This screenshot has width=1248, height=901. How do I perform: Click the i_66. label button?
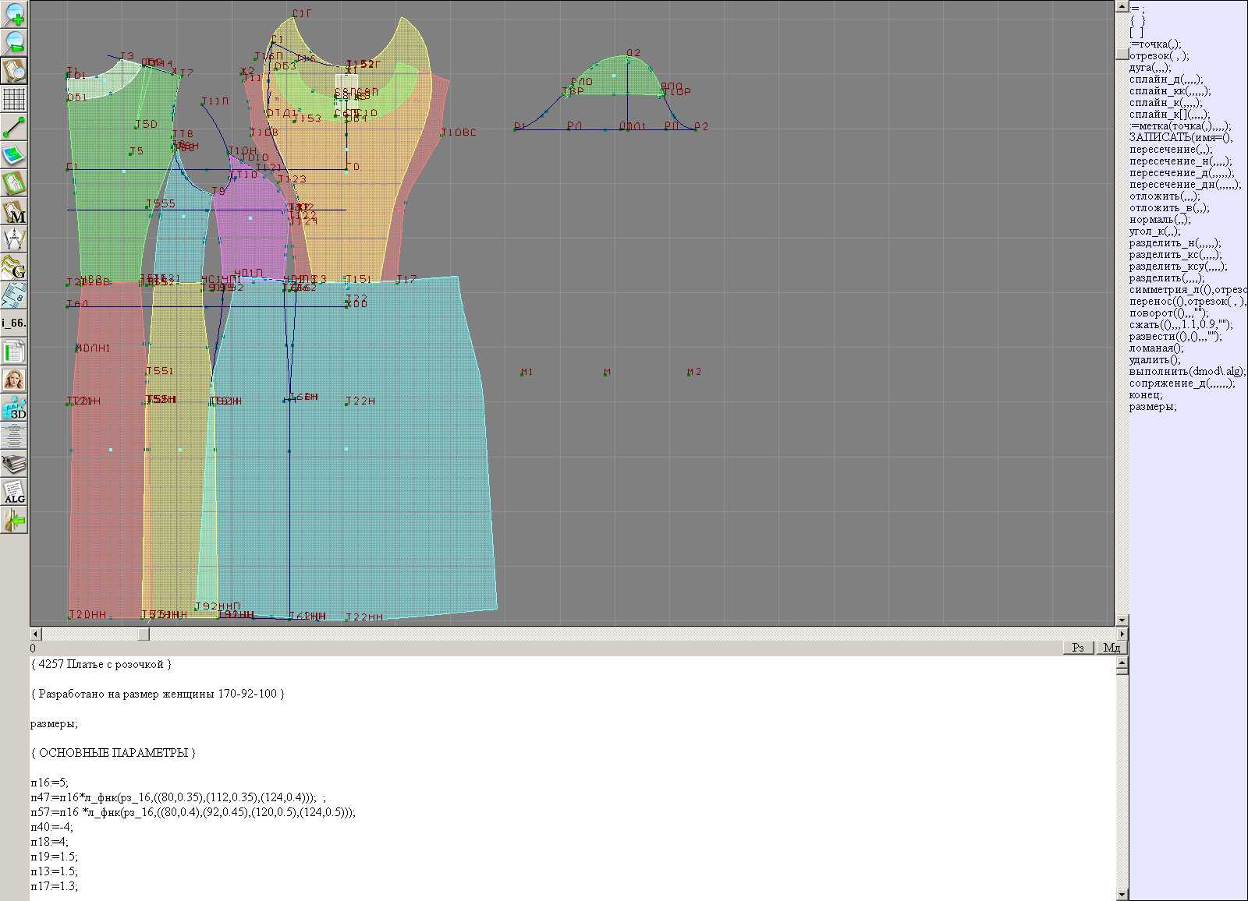click(x=14, y=322)
